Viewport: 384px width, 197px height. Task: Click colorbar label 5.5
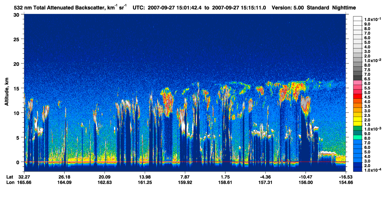[x=367, y=88]
